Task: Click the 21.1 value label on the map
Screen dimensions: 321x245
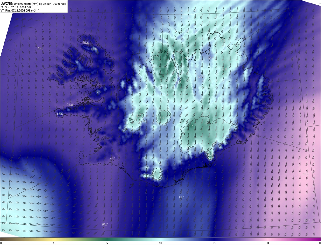Action: [113, 158]
